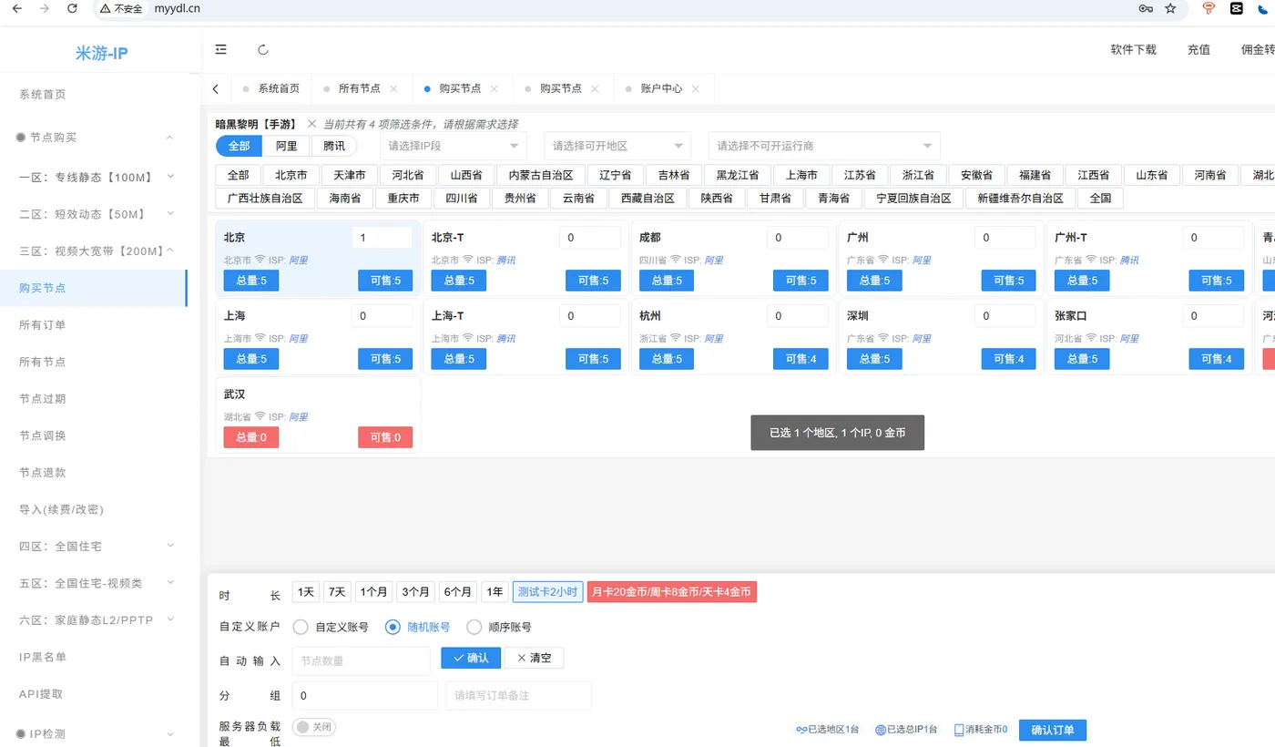
Task: Open the 请选择IP段 dropdown
Action: [x=454, y=146]
